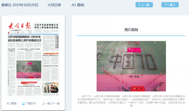The image size is (189, 111).
Task: Click the -A1 要闻- section label in header
Action: coord(78,5)
